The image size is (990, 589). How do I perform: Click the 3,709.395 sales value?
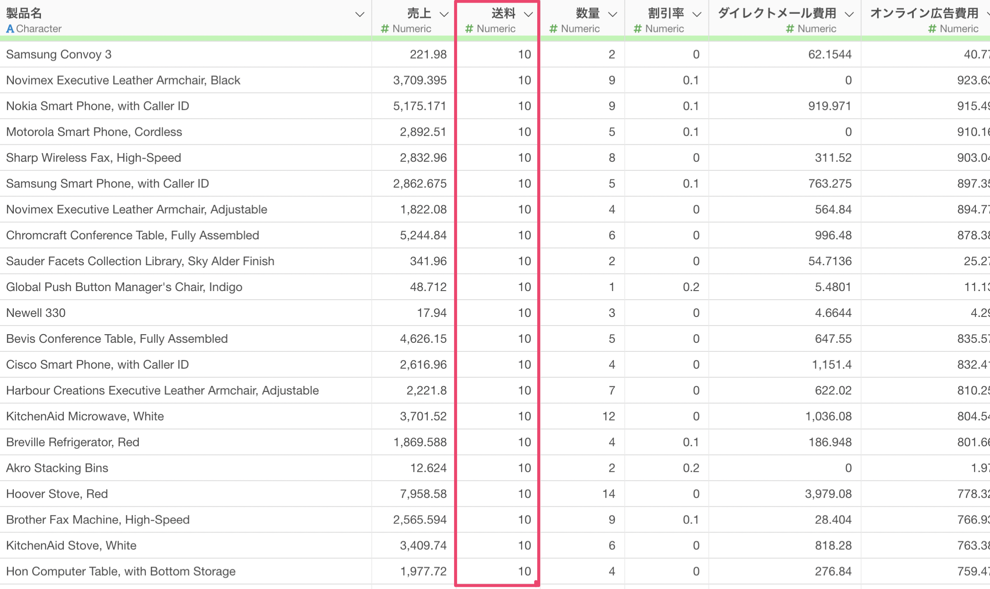420,80
